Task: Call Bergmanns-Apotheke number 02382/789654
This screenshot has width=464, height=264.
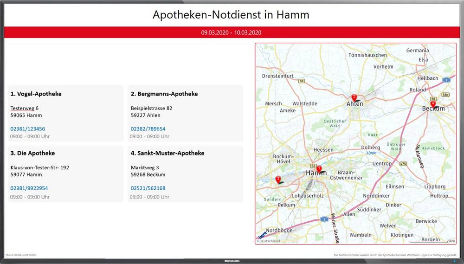Action: [x=148, y=129]
